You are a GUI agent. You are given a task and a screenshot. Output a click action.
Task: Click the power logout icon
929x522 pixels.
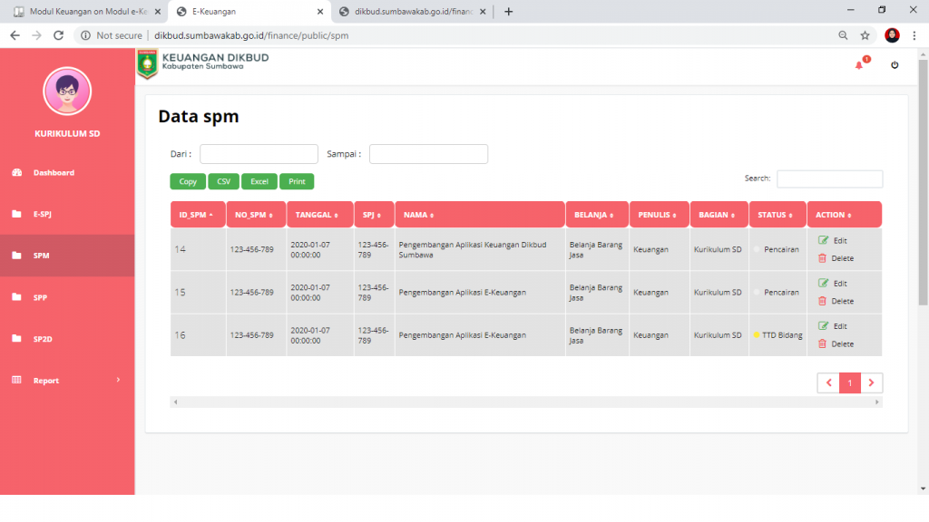(895, 65)
